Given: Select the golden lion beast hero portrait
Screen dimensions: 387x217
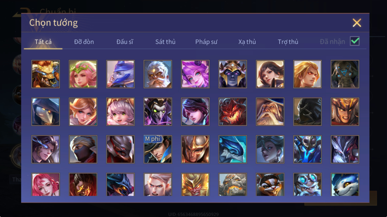Looking at the screenshot, I should (46, 74).
